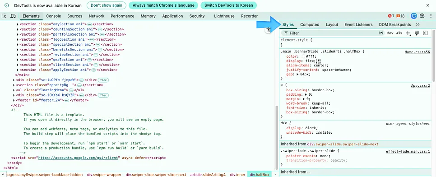Open the Performance tab
Screen dimensions: 436x177
click(x=122, y=16)
